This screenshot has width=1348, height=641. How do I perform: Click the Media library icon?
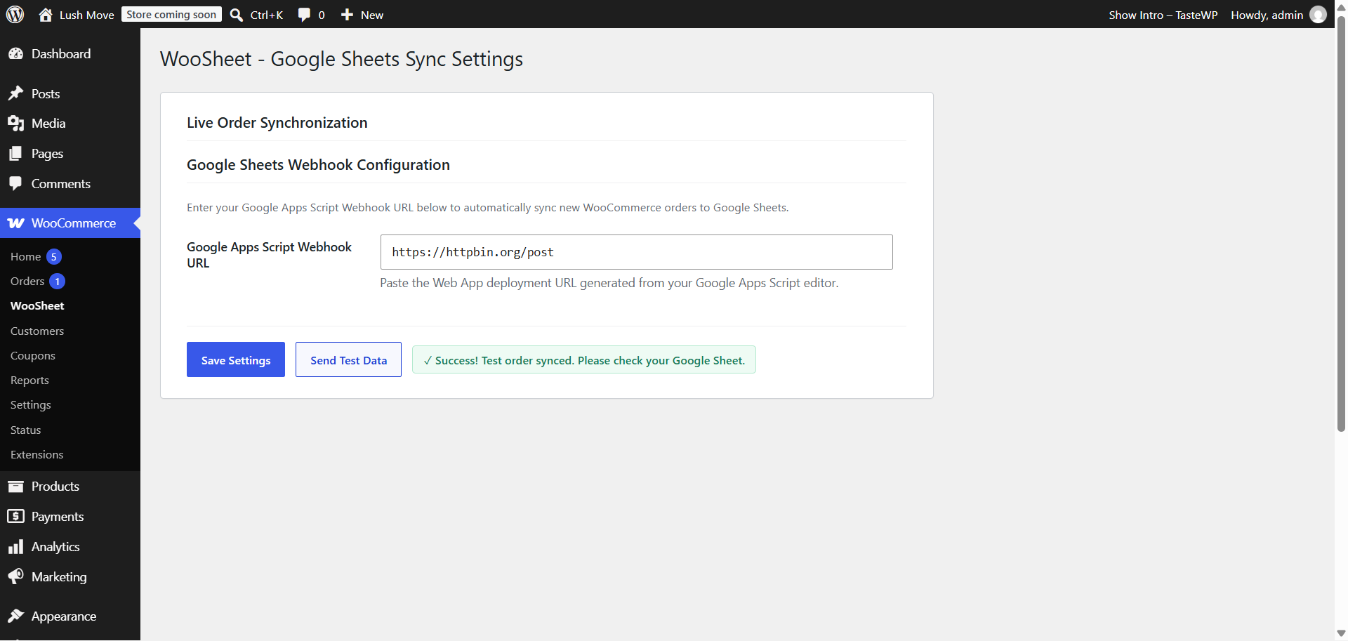click(15, 124)
